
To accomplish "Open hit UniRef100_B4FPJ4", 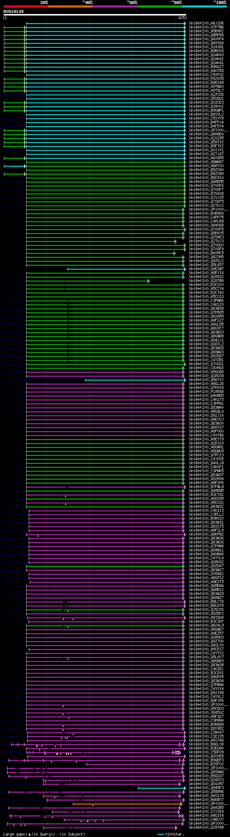I will pos(206,122).
